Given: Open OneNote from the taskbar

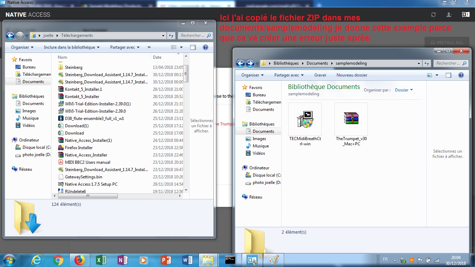Looking at the screenshot, I should click(x=122, y=260).
